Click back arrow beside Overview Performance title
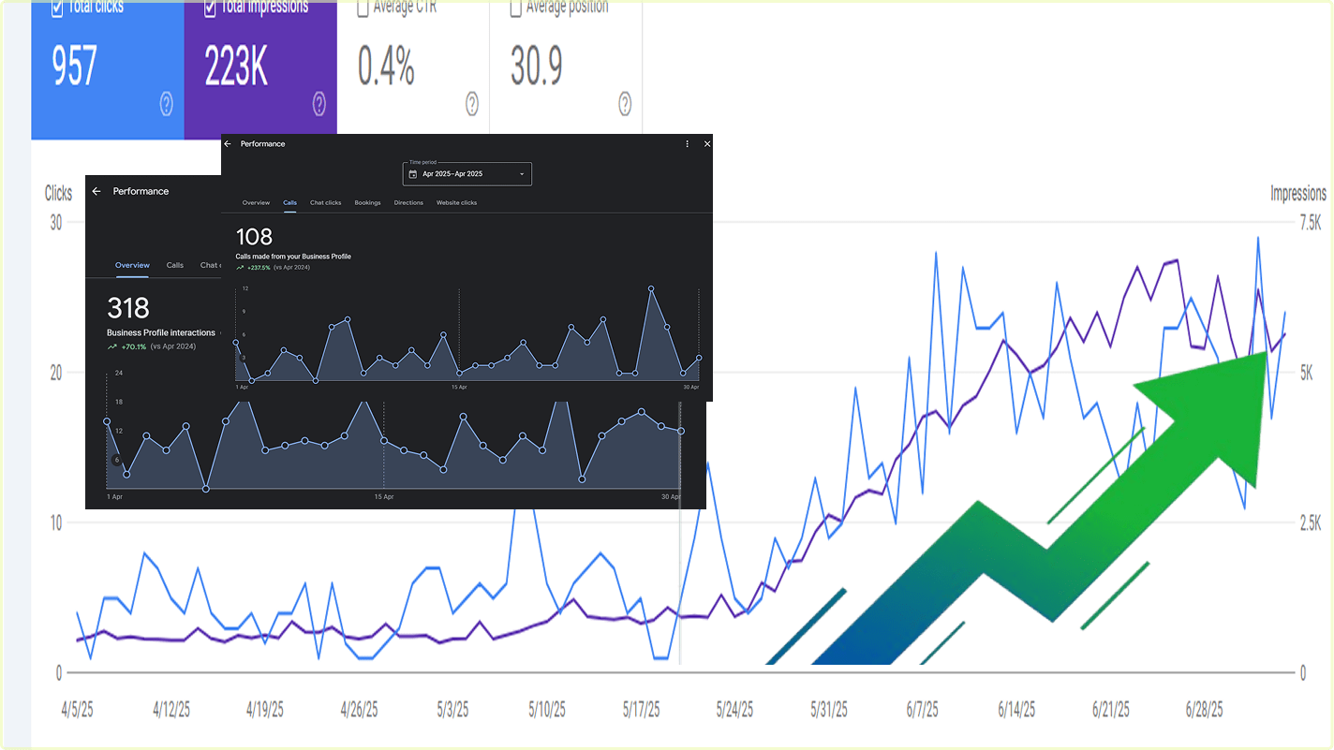This screenshot has height=750, width=1334. tap(96, 191)
